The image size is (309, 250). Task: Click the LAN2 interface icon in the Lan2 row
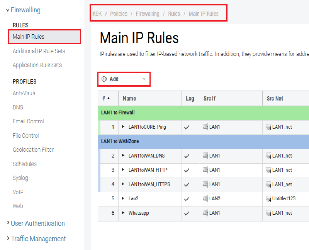coord(205,199)
